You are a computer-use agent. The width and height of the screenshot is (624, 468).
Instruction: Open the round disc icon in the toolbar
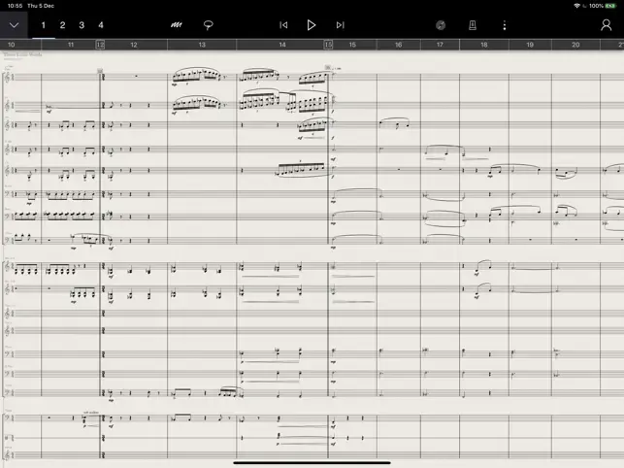(441, 25)
